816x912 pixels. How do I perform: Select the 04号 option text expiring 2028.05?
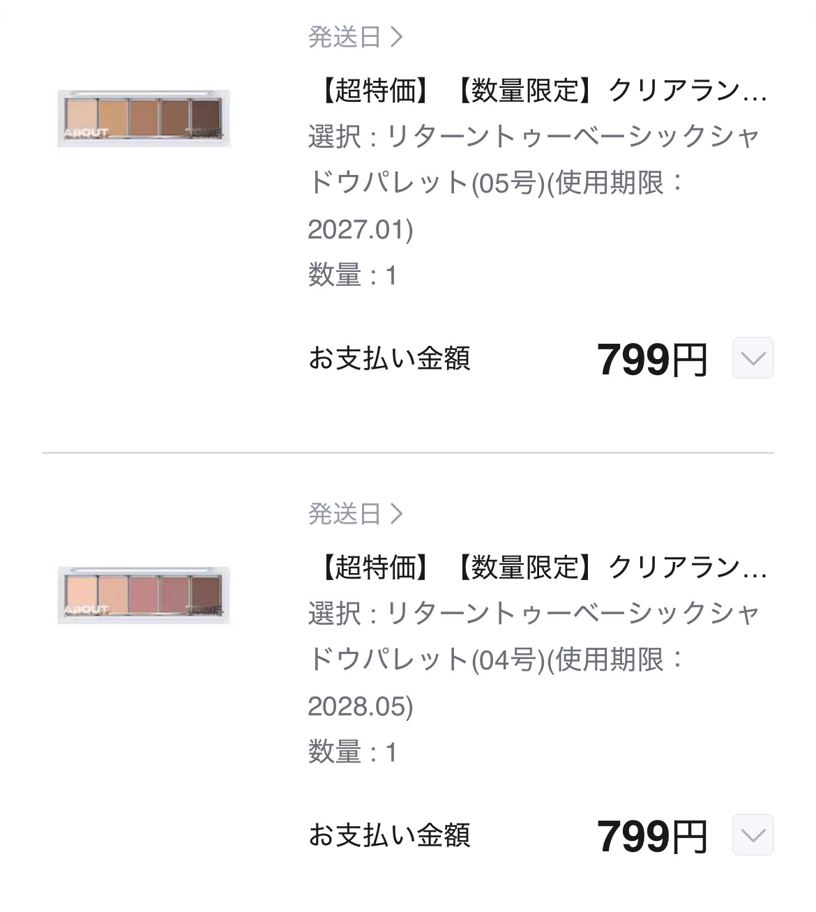click(534, 660)
